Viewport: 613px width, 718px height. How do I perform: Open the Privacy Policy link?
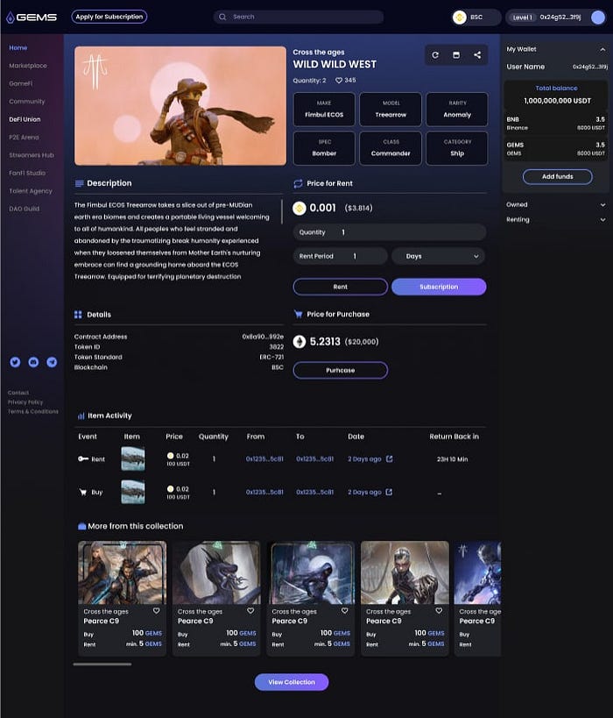tap(25, 402)
